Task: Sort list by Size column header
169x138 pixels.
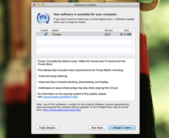Action: [125, 30]
